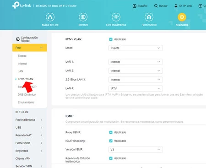The height and width of the screenshot is (168, 206).
Task: Expand the Red Inalámbrica sidebar chevron
Action: [x=41, y=120]
